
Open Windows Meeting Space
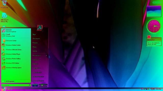pyautogui.click(x=16, y=68)
